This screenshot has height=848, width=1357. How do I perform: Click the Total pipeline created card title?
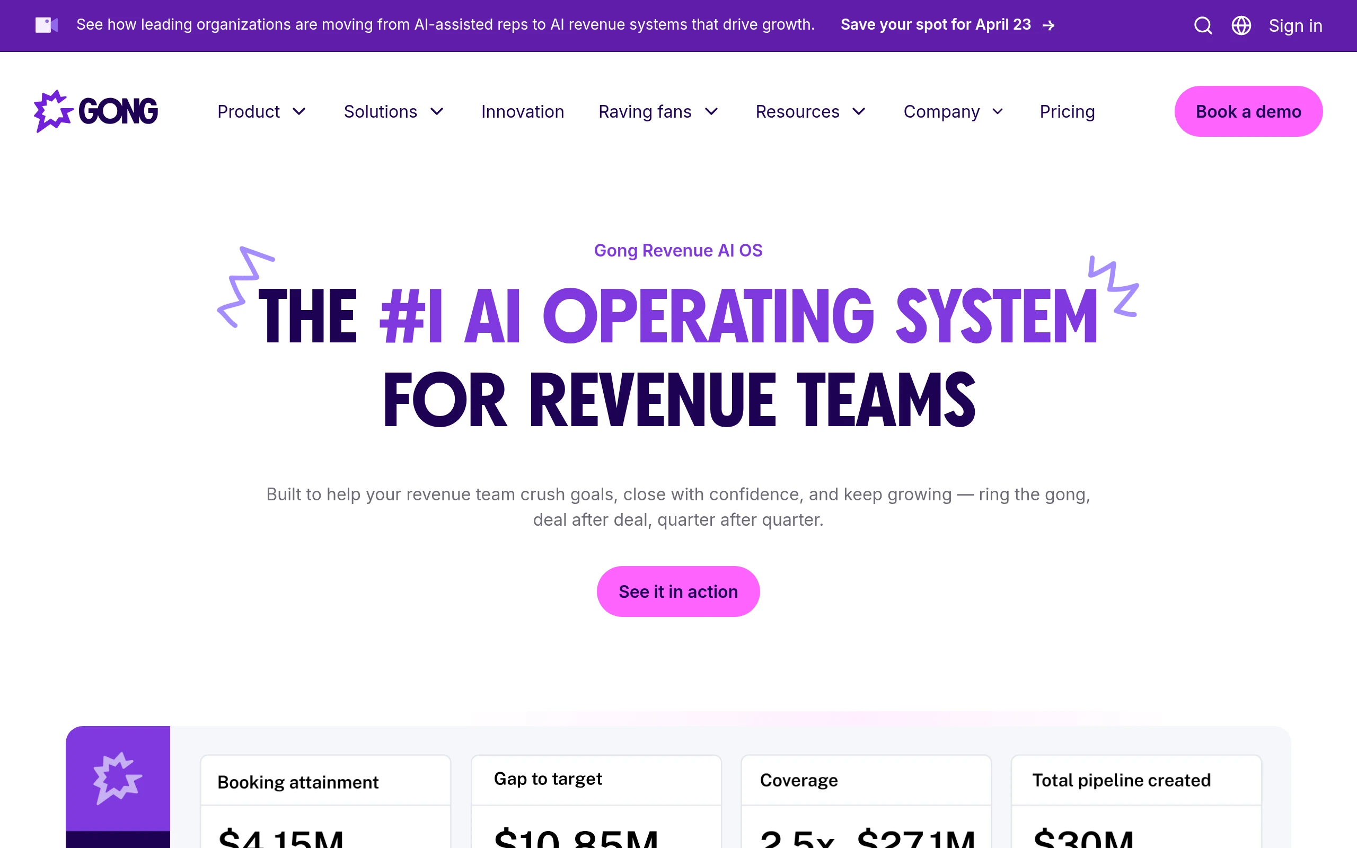(x=1122, y=780)
